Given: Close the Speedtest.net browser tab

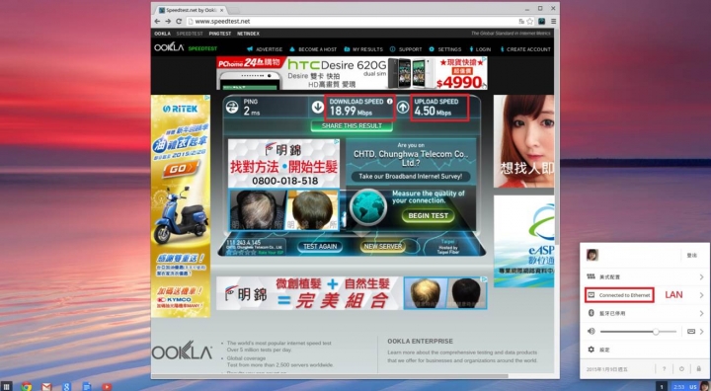Looking at the screenshot, I should (222, 10).
